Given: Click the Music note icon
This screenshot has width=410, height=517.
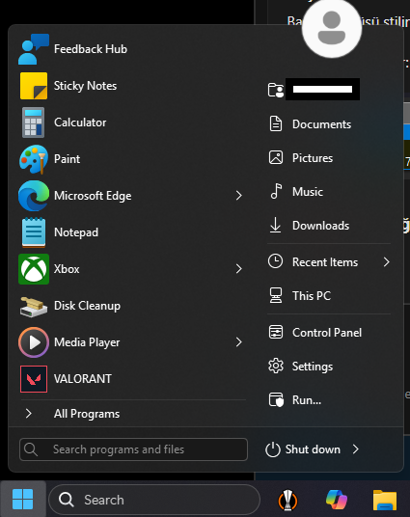Looking at the screenshot, I should 276,191.
